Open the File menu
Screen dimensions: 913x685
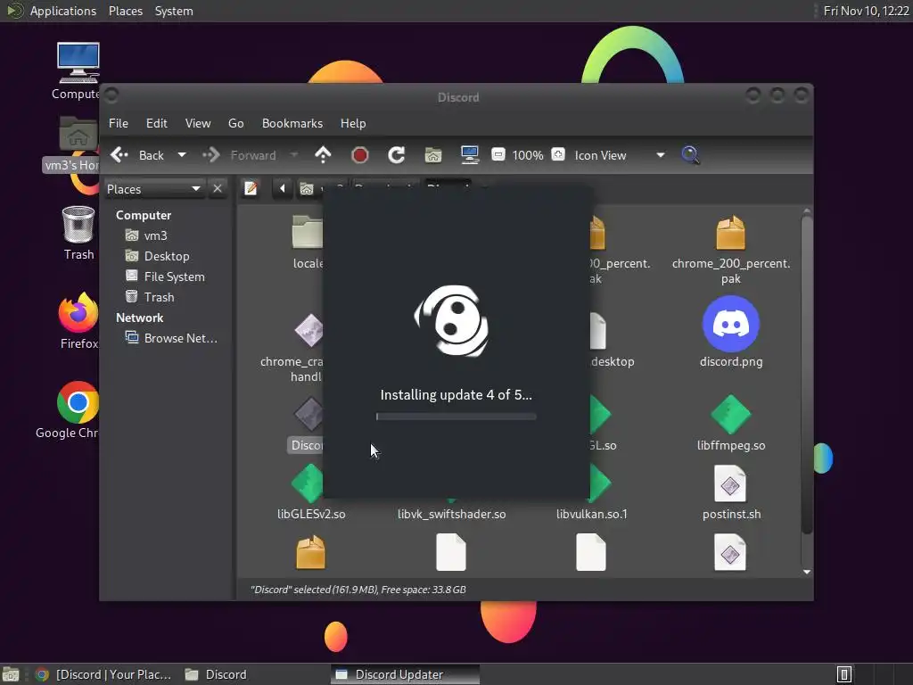coord(119,123)
